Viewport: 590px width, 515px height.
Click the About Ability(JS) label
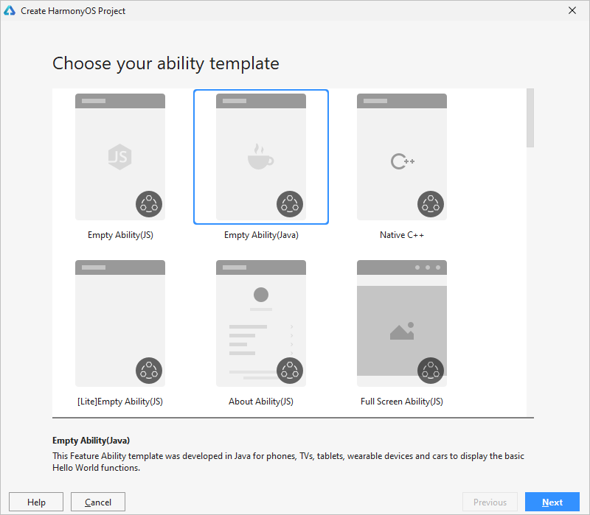coord(261,402)
